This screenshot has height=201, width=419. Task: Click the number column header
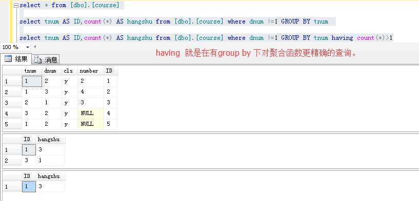91,71
